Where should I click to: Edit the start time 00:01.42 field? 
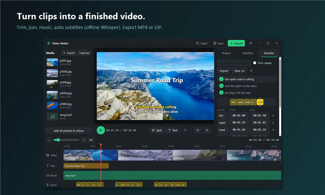[239, 123]
